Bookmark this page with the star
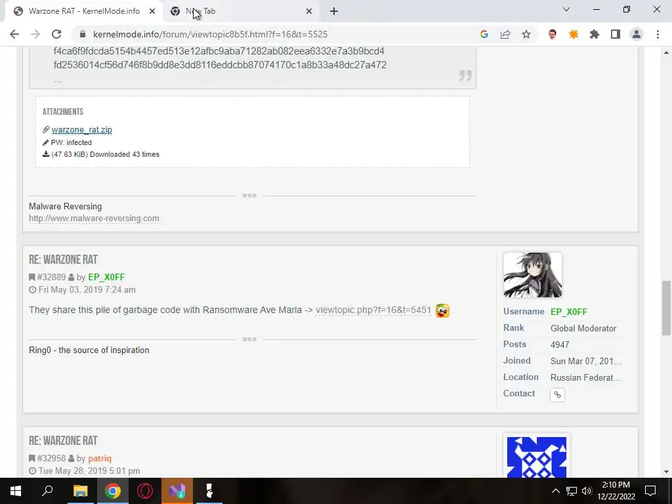 [526, 34]
